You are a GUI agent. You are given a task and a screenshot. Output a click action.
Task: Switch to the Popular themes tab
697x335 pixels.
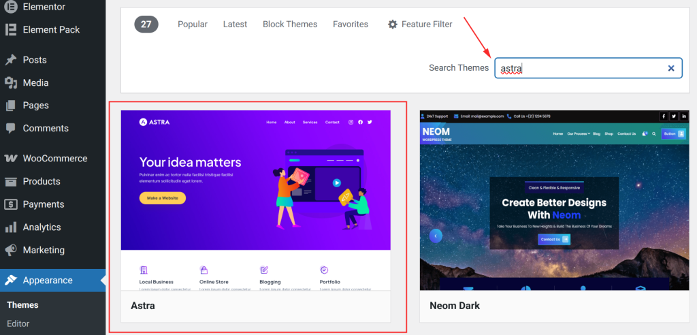(x=193, y=25)
